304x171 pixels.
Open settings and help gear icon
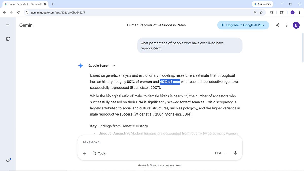point(8,160)
